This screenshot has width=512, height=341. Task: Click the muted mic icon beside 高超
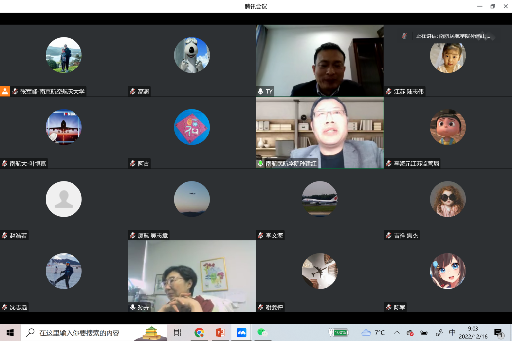133,92
